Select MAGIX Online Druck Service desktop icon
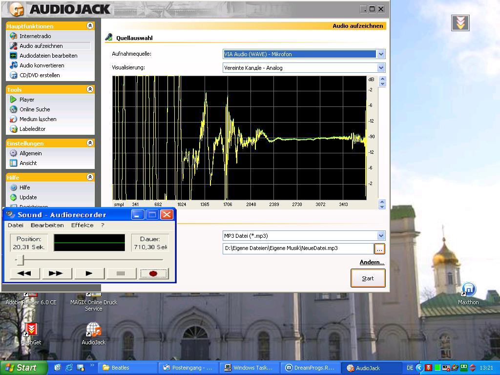This screenshot has width=500, height=375. (x=94, y=302)
